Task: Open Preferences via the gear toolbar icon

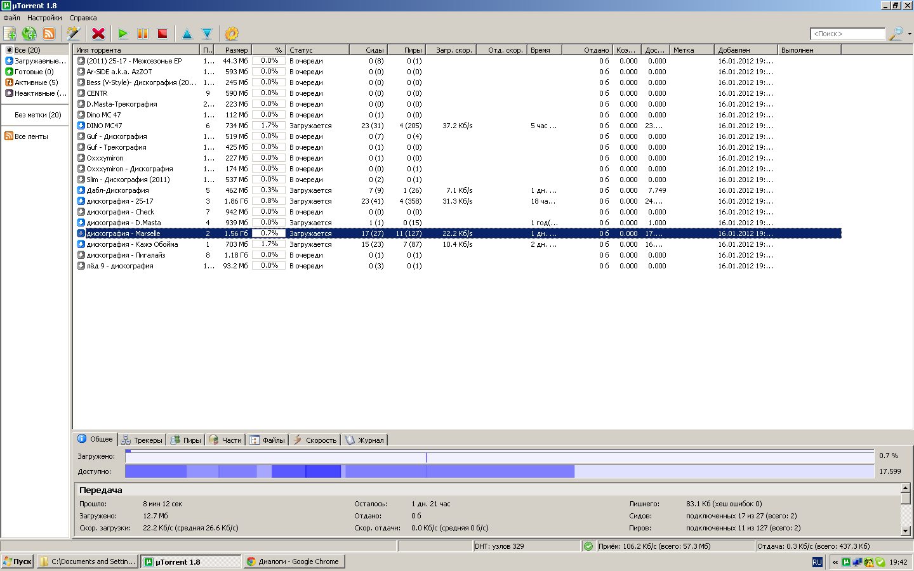Action: click(232, 34)
